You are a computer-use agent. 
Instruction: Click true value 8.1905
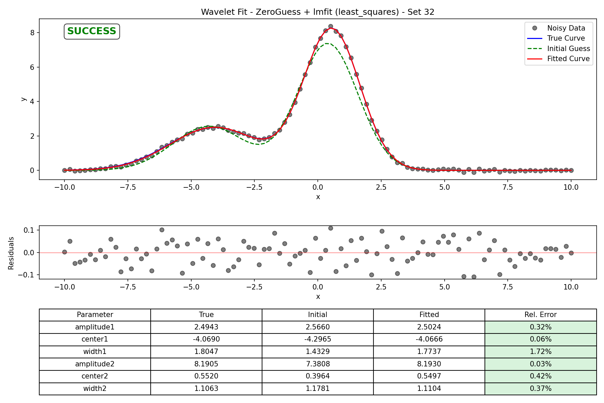pyautogui.click(x=206, y=364)
